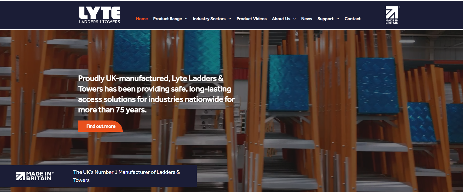Go to Industry Sectors
This screenshot has width=463, height=192.
[209, 19]
